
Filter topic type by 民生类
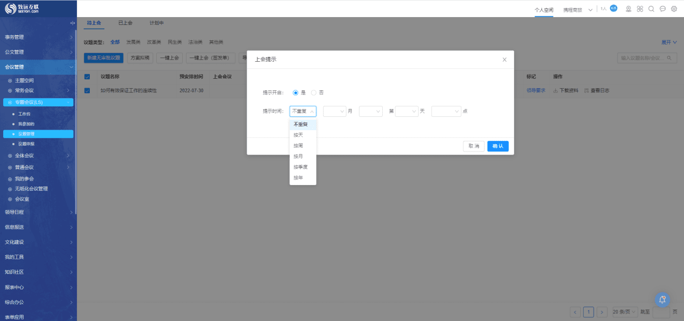click(175, 42)
